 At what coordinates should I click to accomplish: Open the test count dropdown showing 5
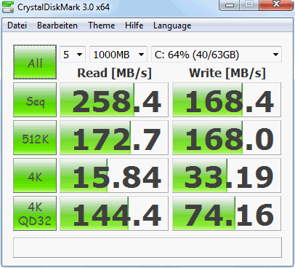point(73,55)
